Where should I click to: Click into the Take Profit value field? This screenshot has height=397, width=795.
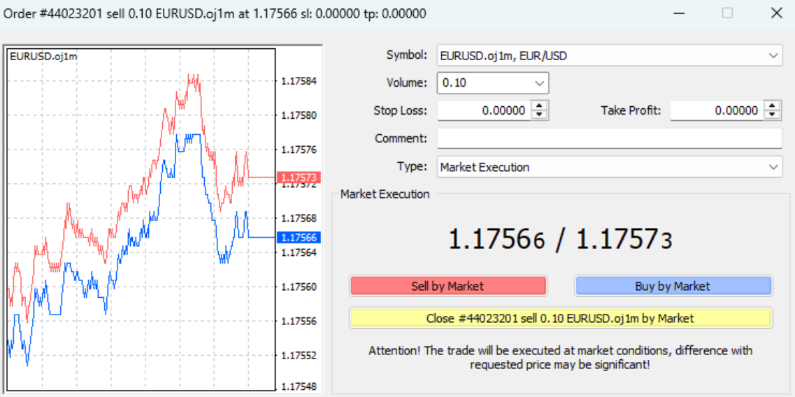716,110
